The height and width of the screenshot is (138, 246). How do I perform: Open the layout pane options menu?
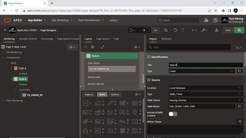[x=137, y=47]
